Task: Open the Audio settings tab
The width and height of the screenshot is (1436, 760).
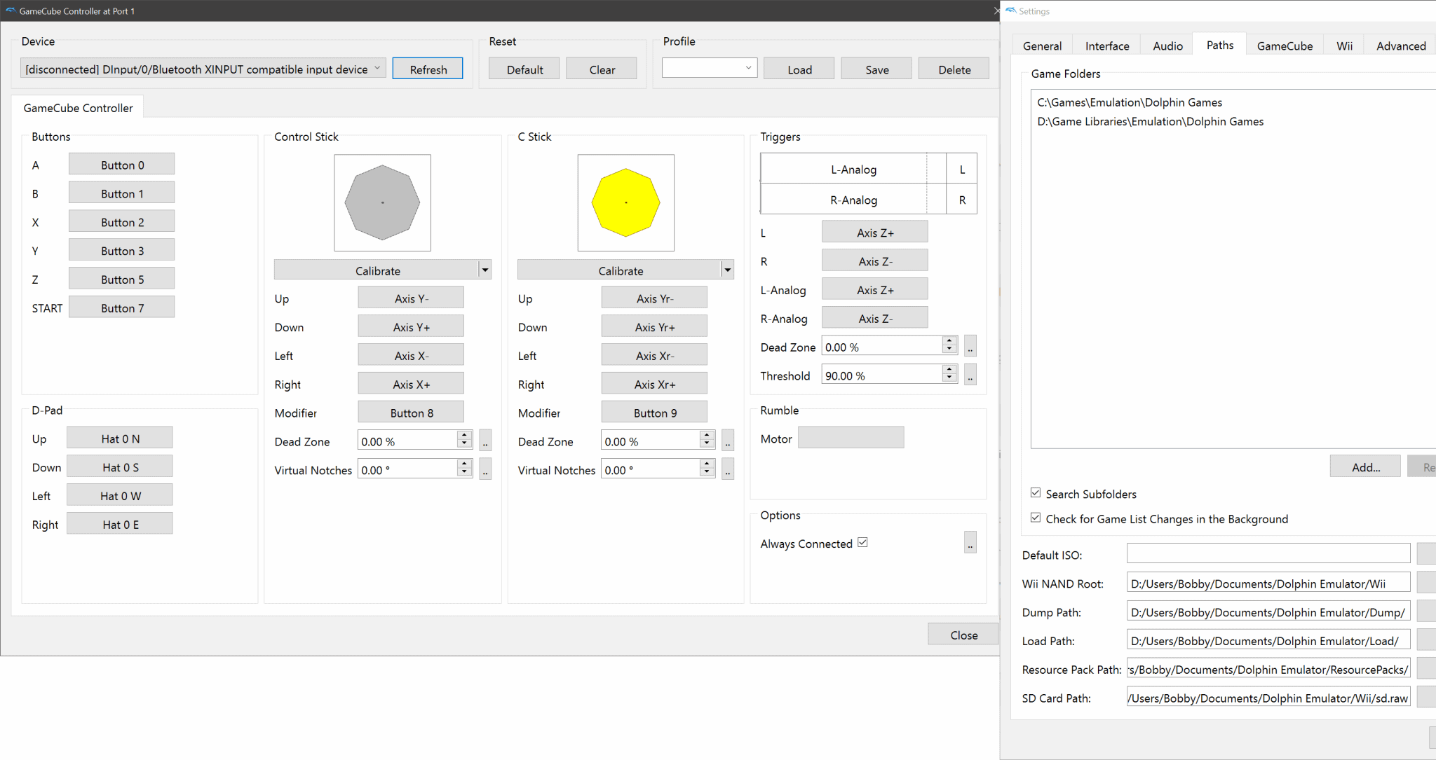Action: pos(1167,46)
